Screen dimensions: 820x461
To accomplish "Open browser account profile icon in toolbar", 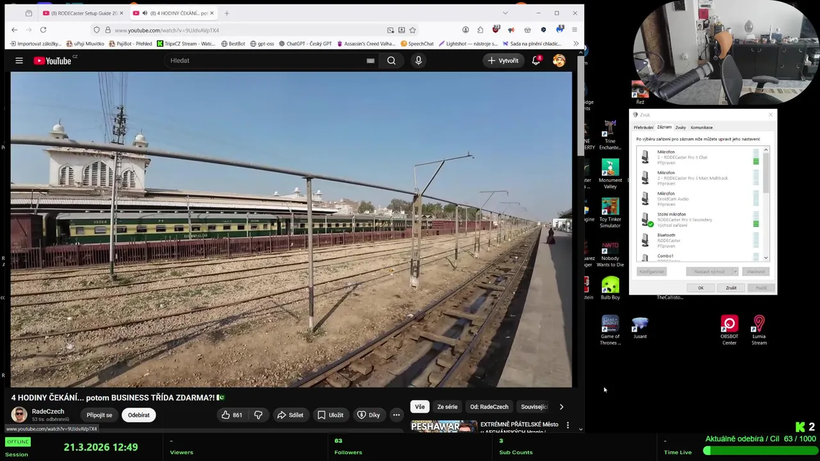I will 466,30.
